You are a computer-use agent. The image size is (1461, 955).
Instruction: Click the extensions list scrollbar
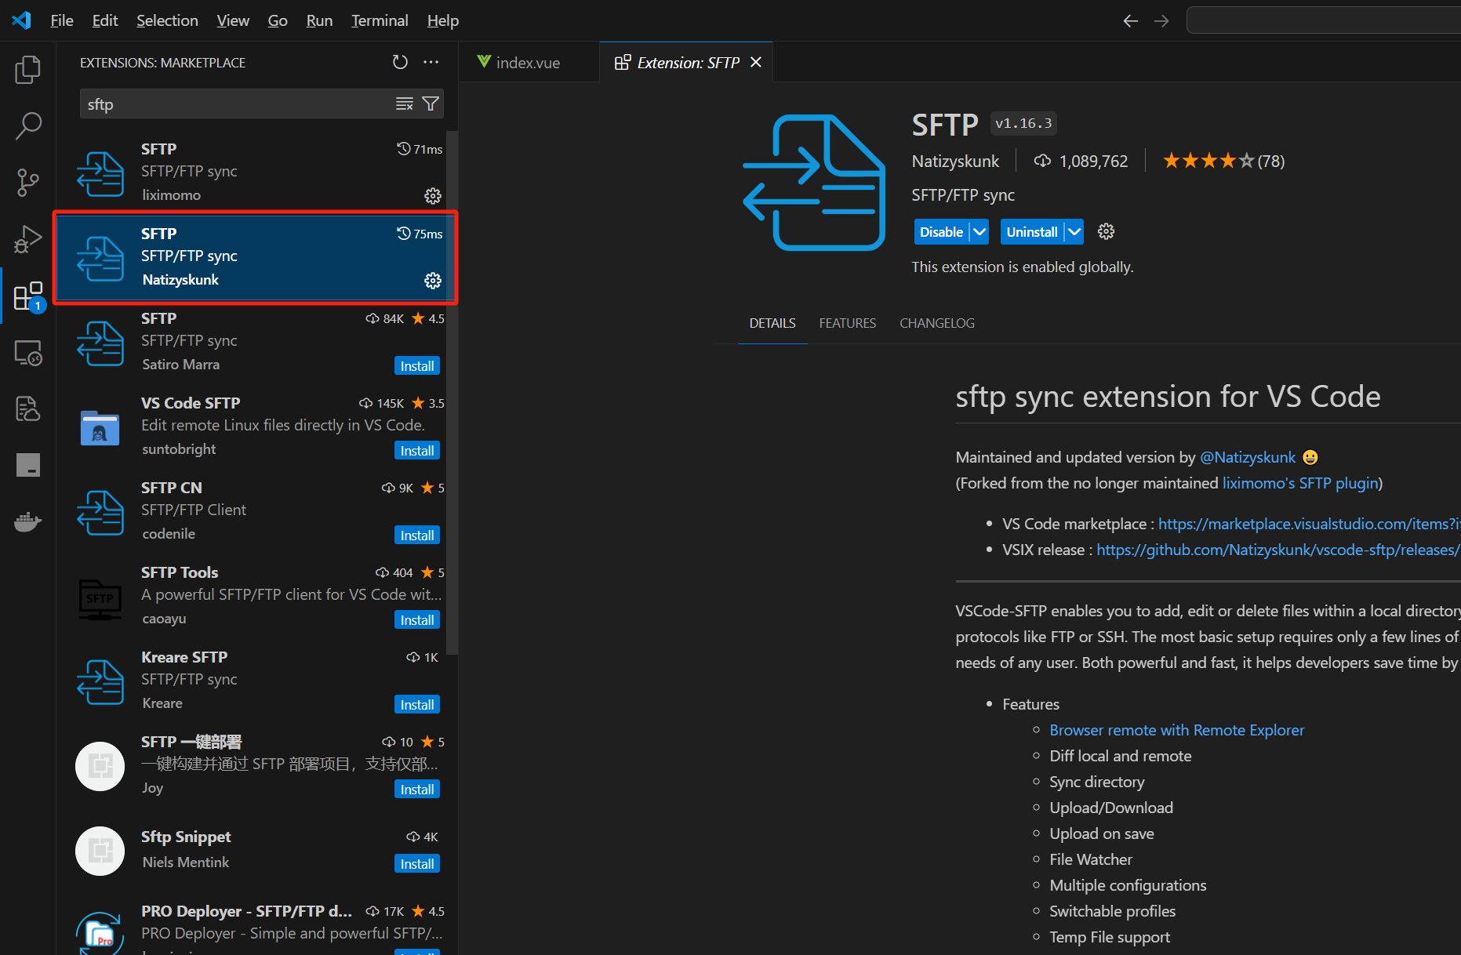[x=452, y=392]
